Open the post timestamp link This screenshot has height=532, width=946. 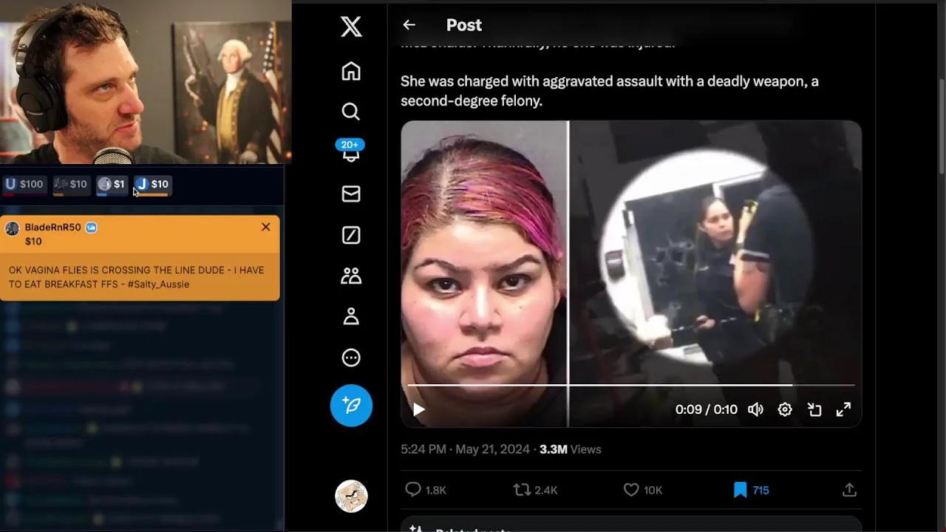[x=465, y=449]
